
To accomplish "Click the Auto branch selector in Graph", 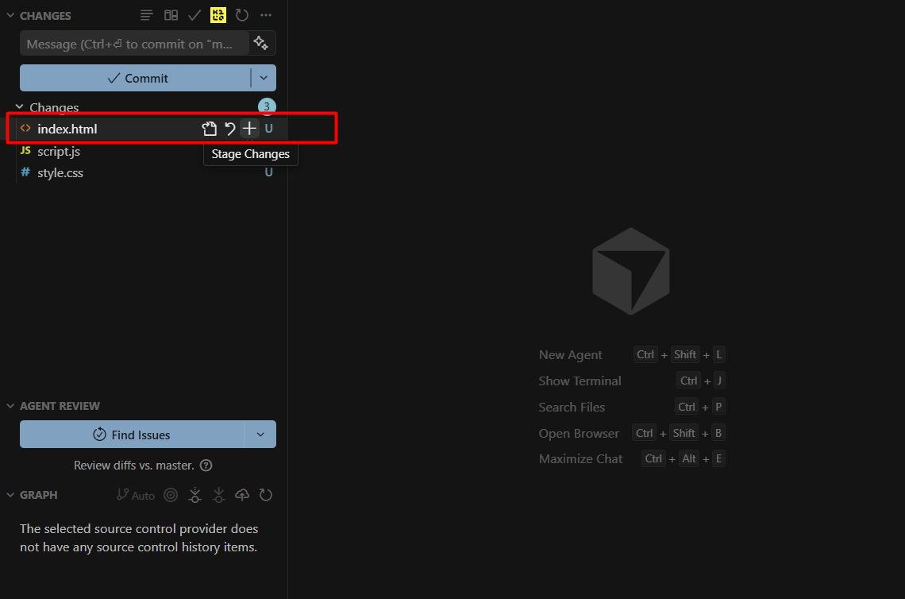I will click(x=137, y=495).
